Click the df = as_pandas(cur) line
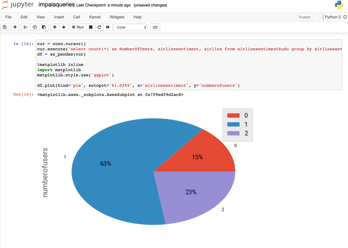 pyautogui.click(x=61, y=54)
